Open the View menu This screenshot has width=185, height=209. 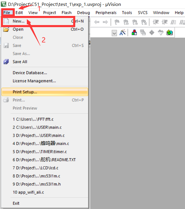(x=33, y=13)
